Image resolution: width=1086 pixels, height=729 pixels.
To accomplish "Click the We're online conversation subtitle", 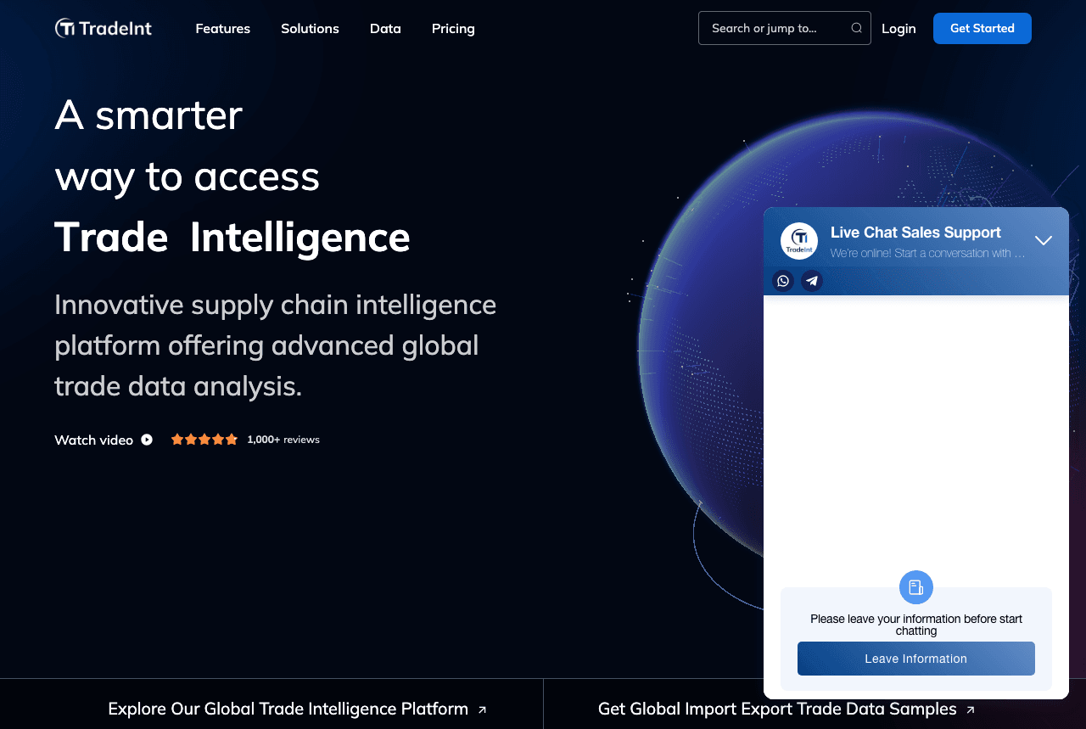I will click(927, 253).
